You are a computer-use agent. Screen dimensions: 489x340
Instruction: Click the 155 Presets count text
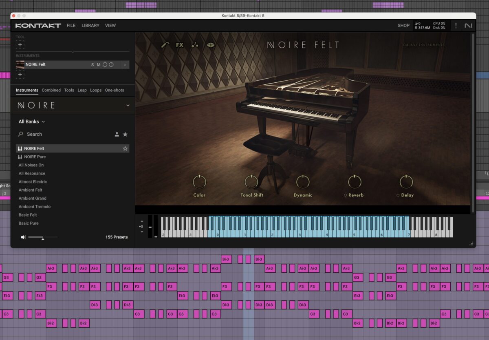[x=117, y=237]
